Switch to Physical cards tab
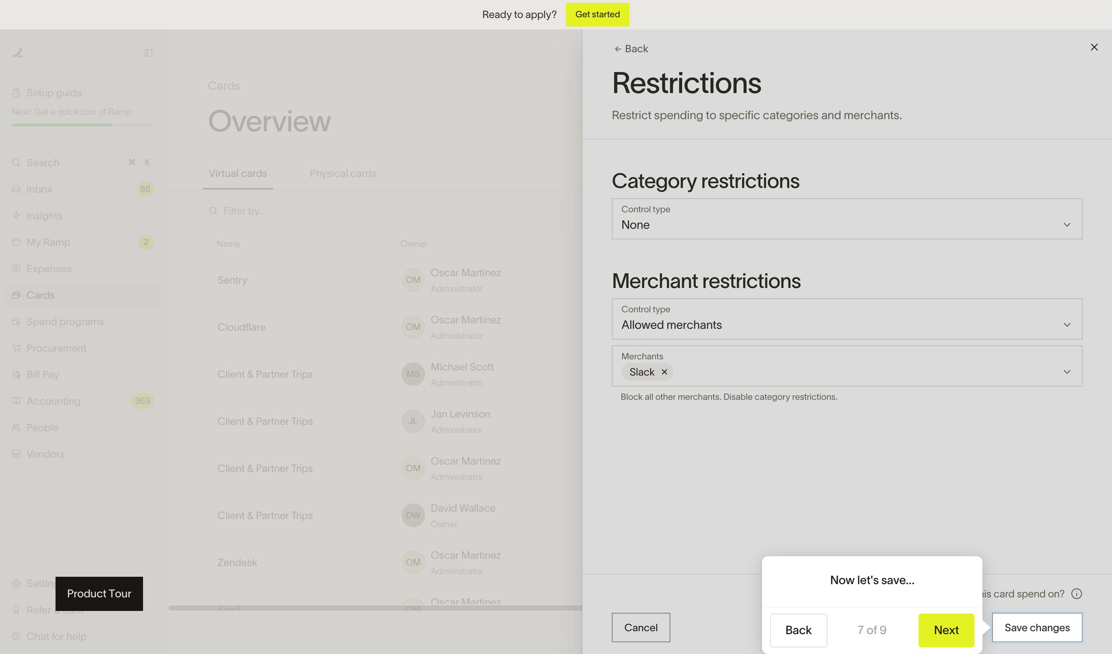The height and width of the screenshot is (654, 1112). pos(343,174)
